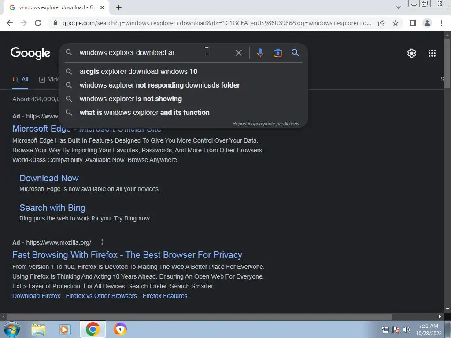Search by image camera icon
The image size is (451, 338).
[277, 53]
